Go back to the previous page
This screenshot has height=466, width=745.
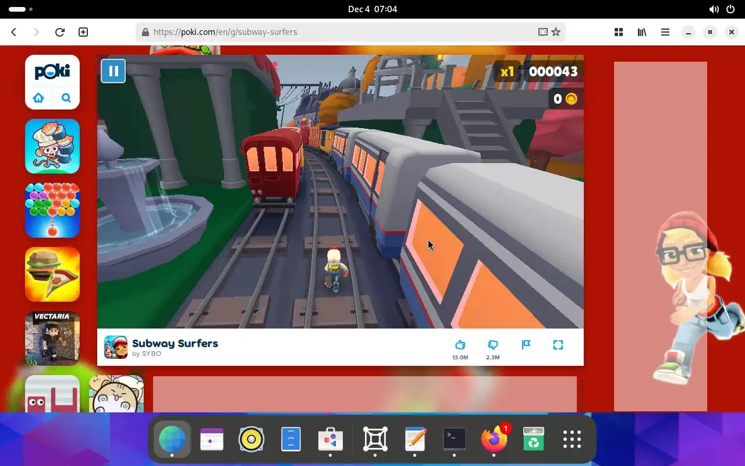coord(14,32)
